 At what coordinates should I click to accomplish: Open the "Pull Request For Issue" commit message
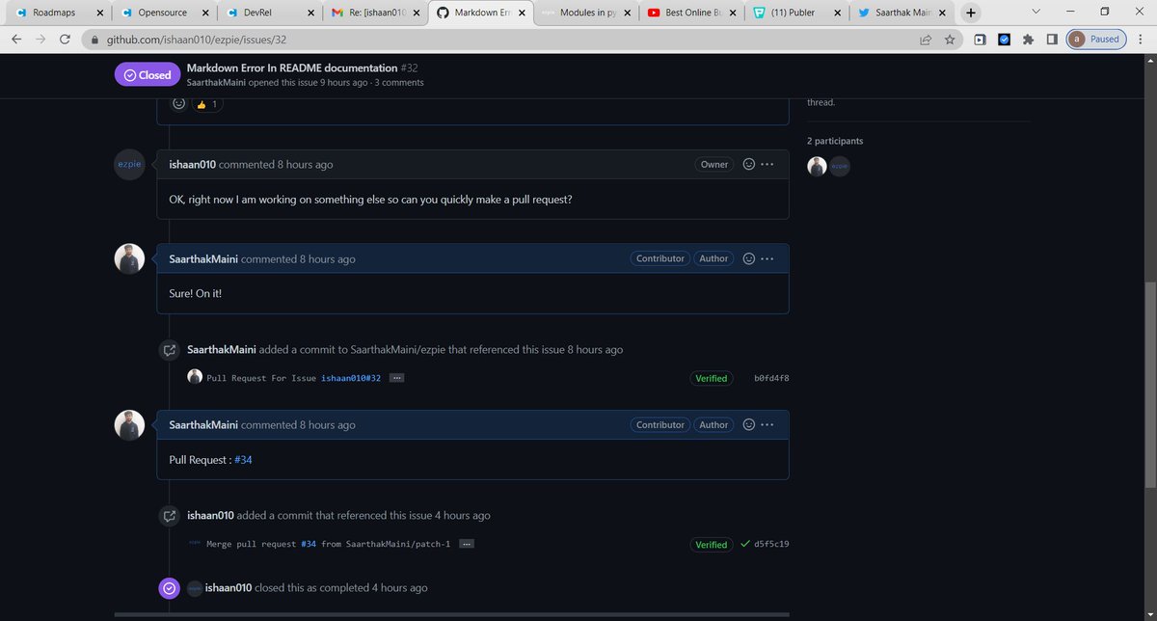click(x=262, y=378)
